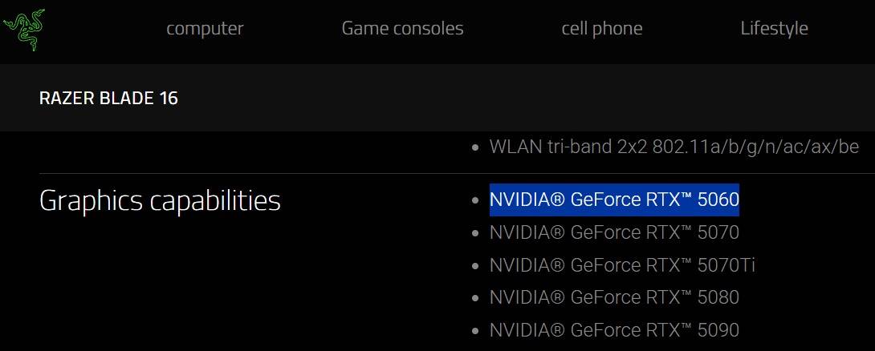Open the computer menu
The width and height of the screenshot is (875, 351).
(x=205, y=28)
